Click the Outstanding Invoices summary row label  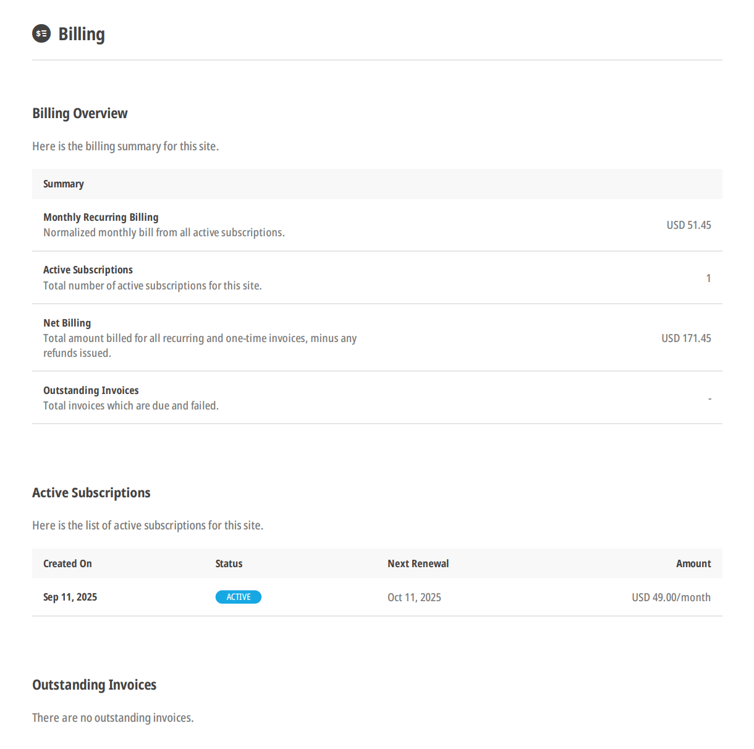pyautogui.click(x=91, y=390)
